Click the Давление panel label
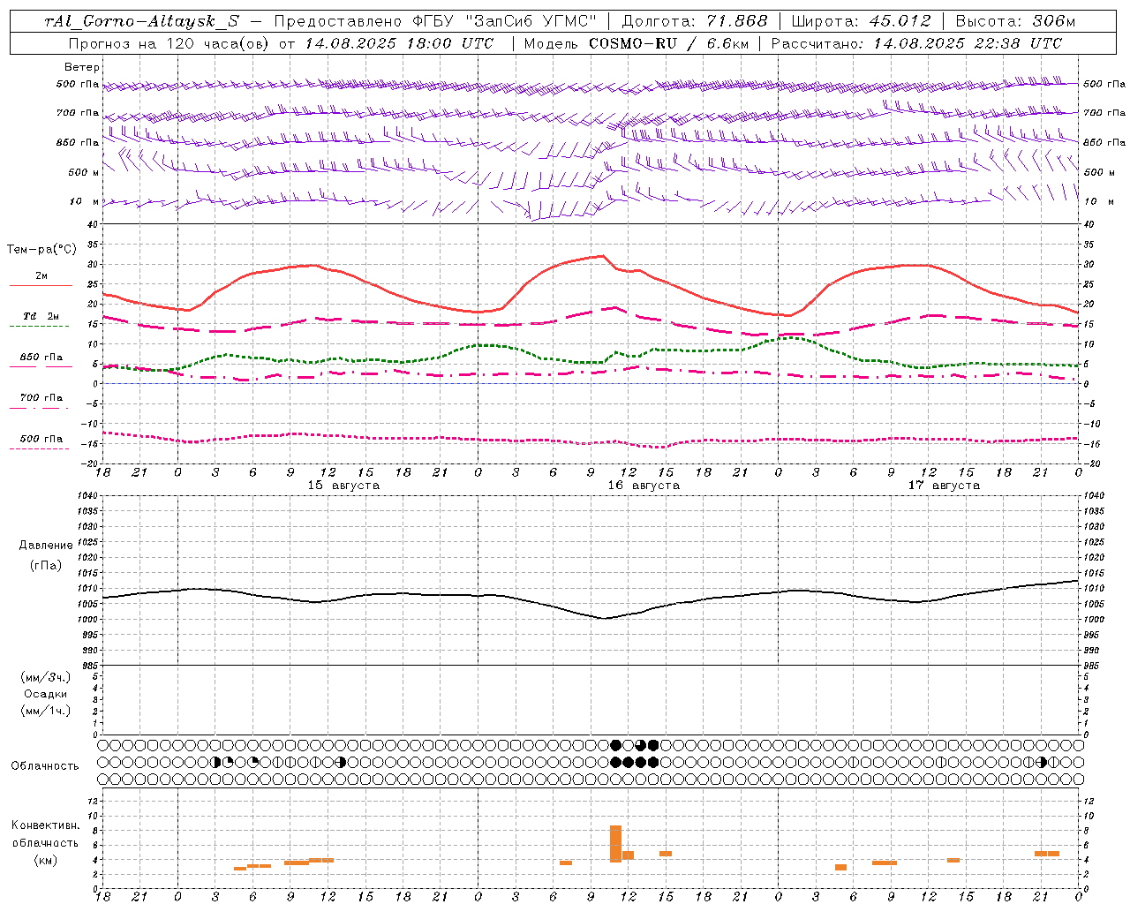 click(x=46, y=546)
